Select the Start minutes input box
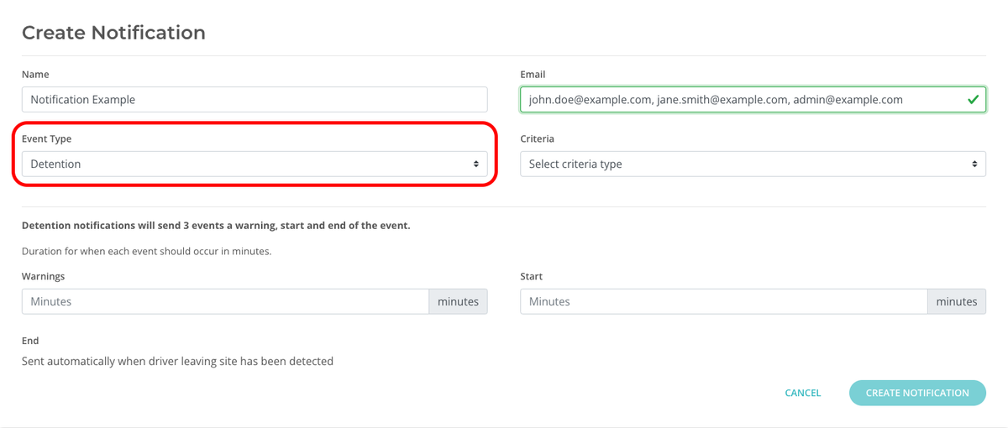Screen dimensions: 1008x428 [723, 301]
